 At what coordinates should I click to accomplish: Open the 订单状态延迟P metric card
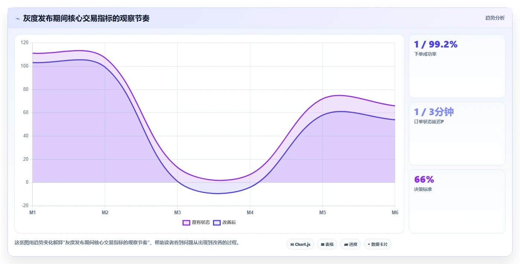pyautogui.click(x=457, y=134)
